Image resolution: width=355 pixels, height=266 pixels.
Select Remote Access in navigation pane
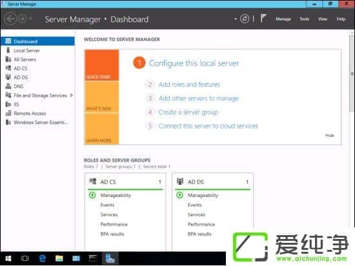point(37,113)
